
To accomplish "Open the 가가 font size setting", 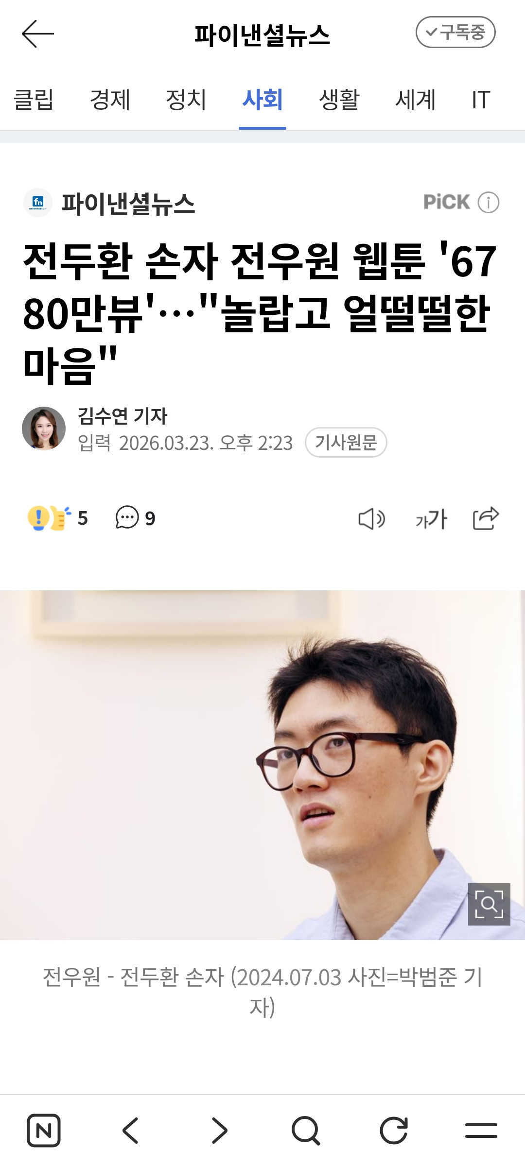I will 431,519.
